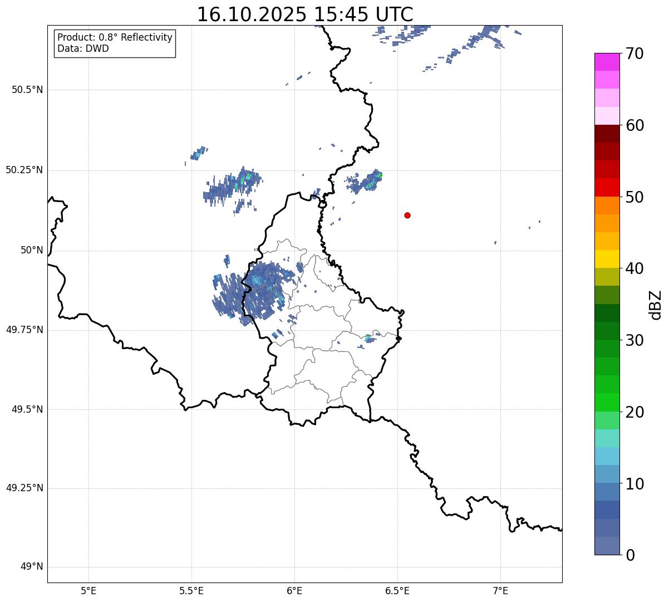Click the "Data: DWD" label

tap(83, 48)
